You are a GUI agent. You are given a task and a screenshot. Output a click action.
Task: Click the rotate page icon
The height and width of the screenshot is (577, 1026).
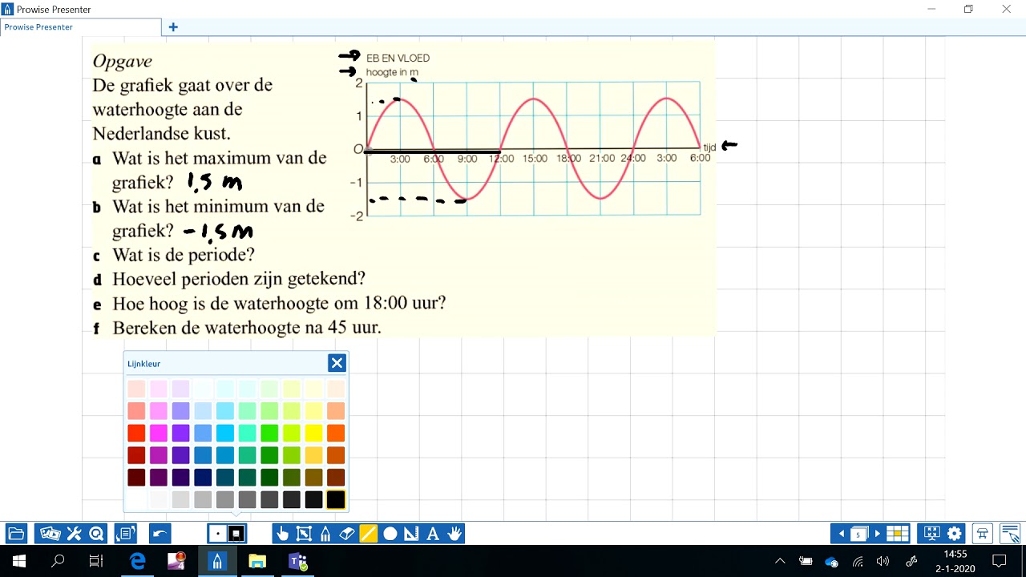125,534
